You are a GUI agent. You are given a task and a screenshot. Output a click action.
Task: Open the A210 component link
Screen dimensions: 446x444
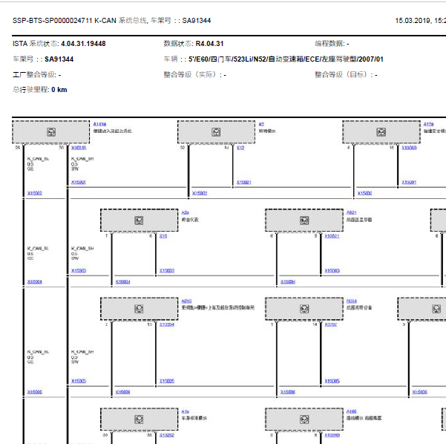coord(186,301)
